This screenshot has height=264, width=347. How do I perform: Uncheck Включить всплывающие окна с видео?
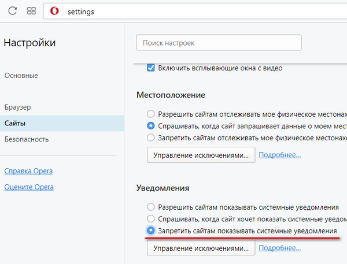point(151,68)
